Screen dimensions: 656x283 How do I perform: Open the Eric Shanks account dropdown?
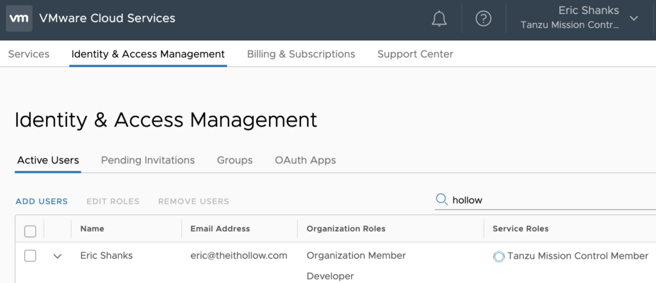(x=634, y=19)
